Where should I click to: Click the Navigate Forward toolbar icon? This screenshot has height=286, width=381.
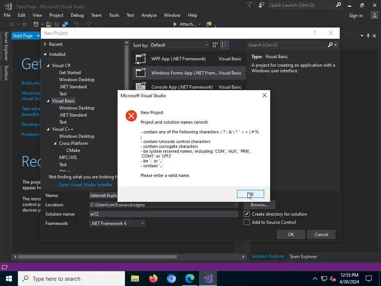click(25, 24)
